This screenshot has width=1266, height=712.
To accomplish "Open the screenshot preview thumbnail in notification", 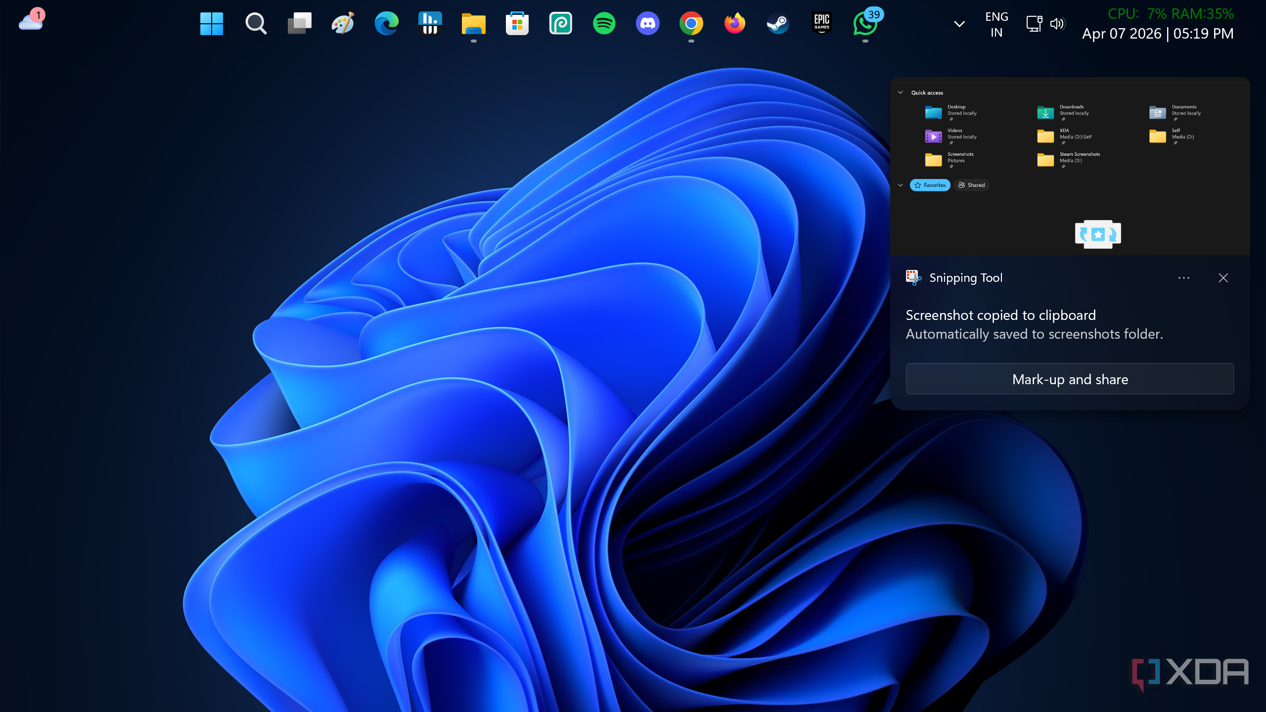I will (1070, 167).
